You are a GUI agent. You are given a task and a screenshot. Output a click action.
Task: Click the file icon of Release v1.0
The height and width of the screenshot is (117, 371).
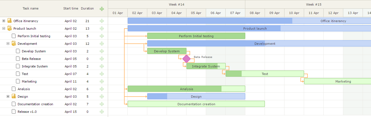point(14,112)
